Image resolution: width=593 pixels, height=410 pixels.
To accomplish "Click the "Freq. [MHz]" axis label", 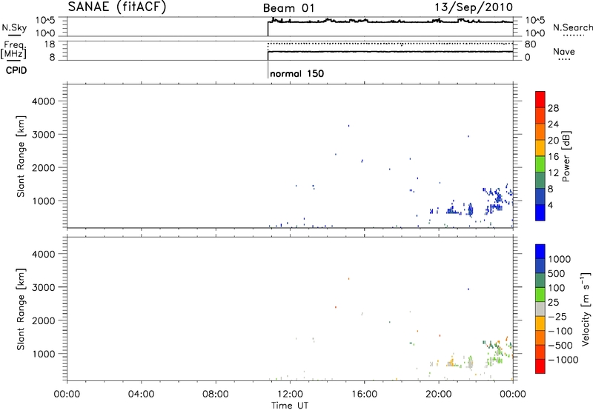I will (13, 50).
